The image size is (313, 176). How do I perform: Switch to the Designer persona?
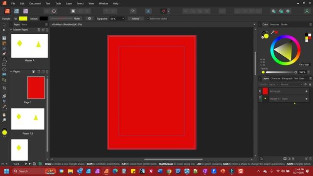[x=16, y=11]
